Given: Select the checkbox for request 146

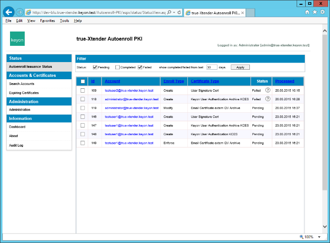Looking at the screenshot, I should tap(82, 117).
